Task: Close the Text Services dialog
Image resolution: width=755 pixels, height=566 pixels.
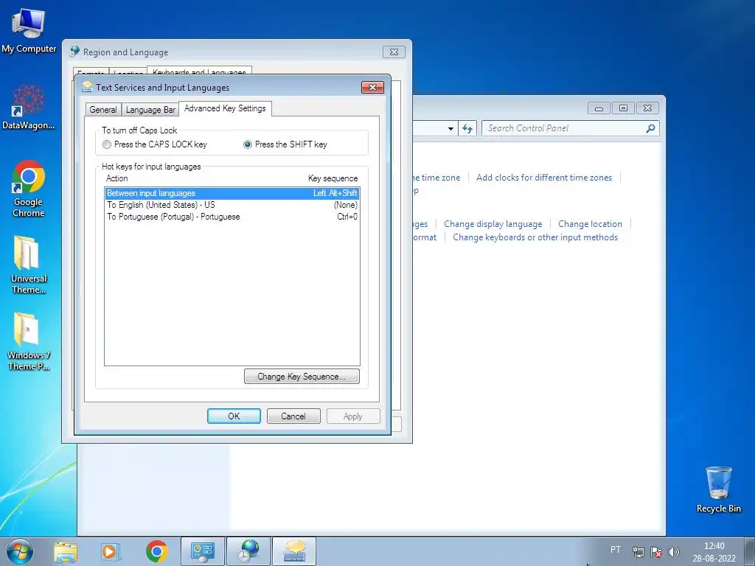Action: pos(372,87)
